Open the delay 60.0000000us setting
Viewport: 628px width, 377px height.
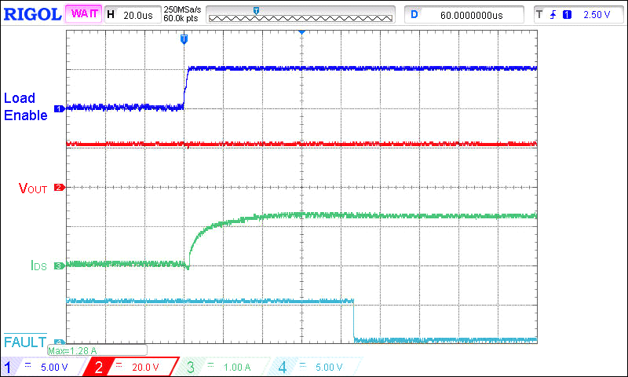pyautogui.click(x=465, y=15)
